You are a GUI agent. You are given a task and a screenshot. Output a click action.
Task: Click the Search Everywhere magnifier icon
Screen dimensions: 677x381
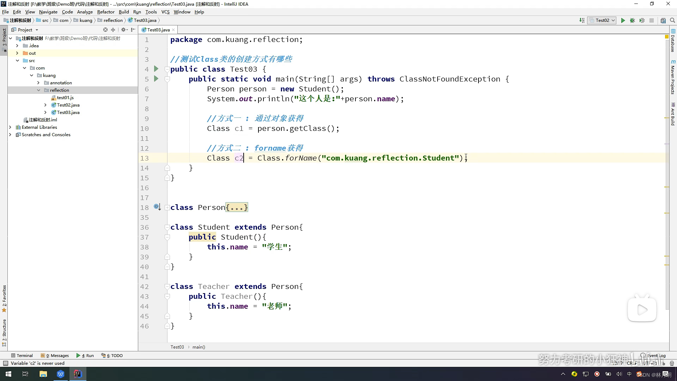coord(672,20)
